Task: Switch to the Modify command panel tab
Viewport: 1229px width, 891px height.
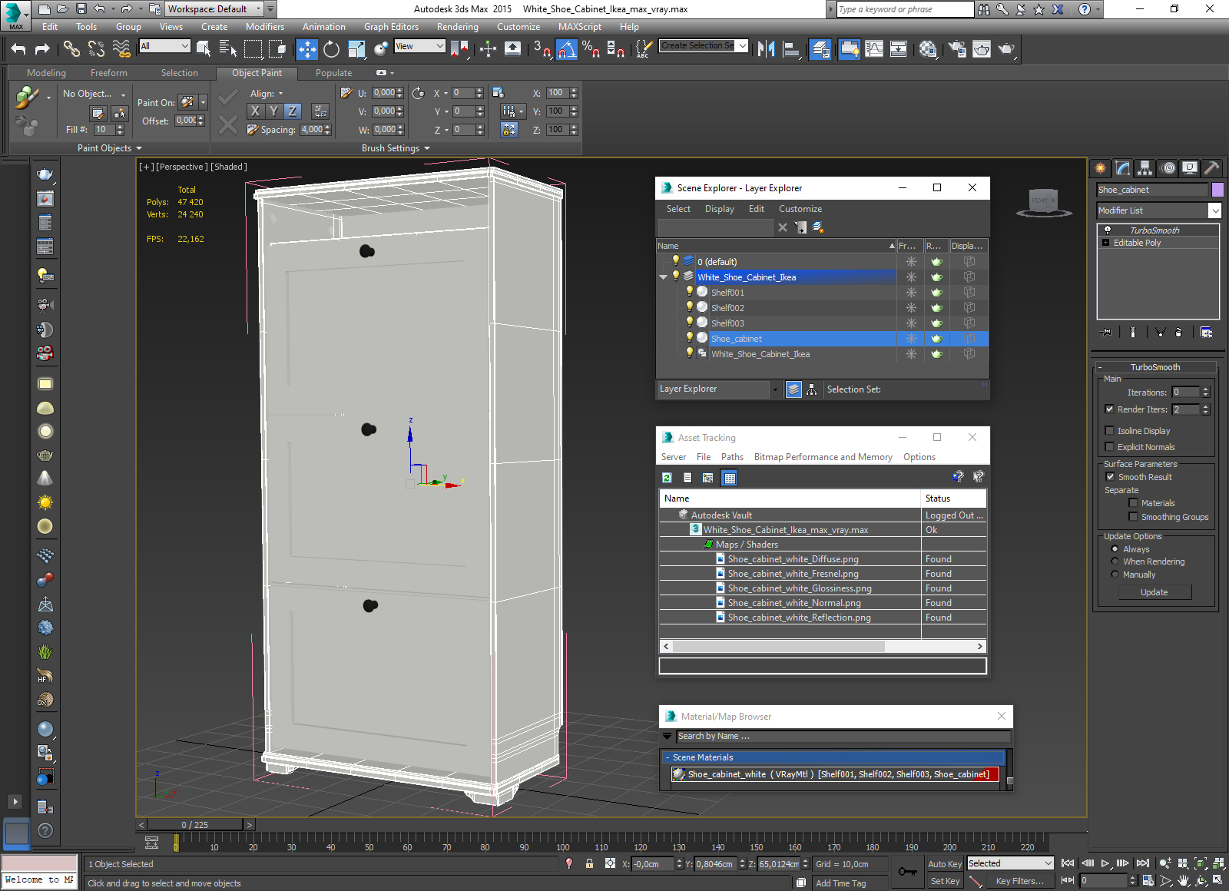Action: [x=1123, y=167]
